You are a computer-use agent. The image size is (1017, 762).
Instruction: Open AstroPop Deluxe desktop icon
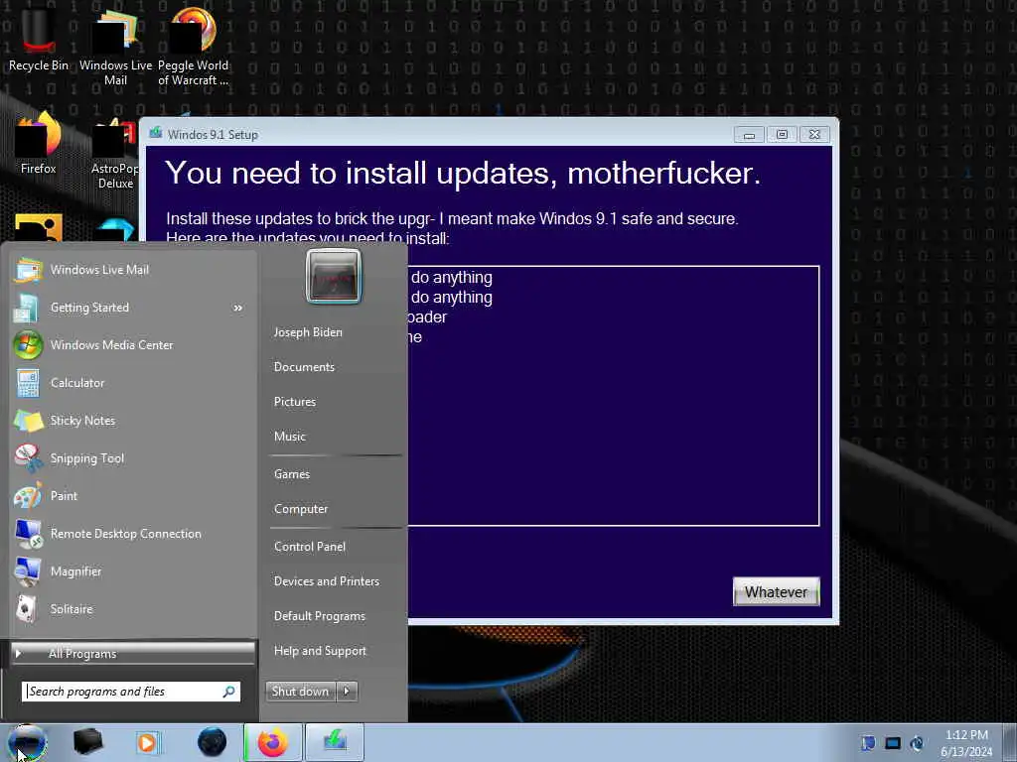(115, 152)
